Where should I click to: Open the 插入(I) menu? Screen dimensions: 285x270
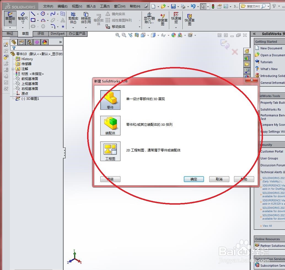tap(91, 6)
